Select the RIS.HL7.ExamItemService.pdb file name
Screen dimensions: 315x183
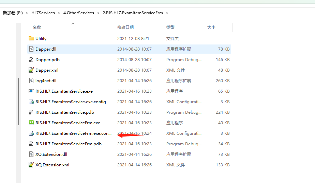click(65, 112)
